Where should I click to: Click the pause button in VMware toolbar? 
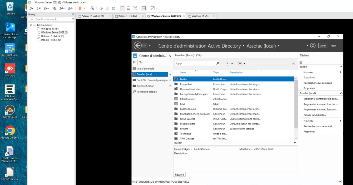80,8
